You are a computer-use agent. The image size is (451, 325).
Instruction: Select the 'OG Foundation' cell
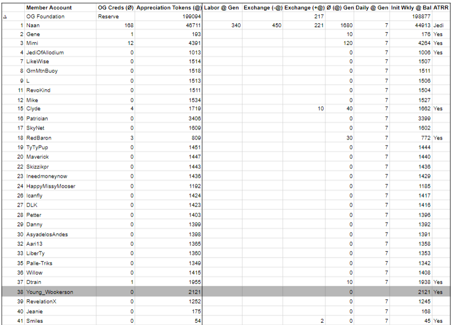point(45,17)
